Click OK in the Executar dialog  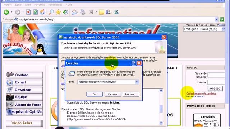(95, 94)
